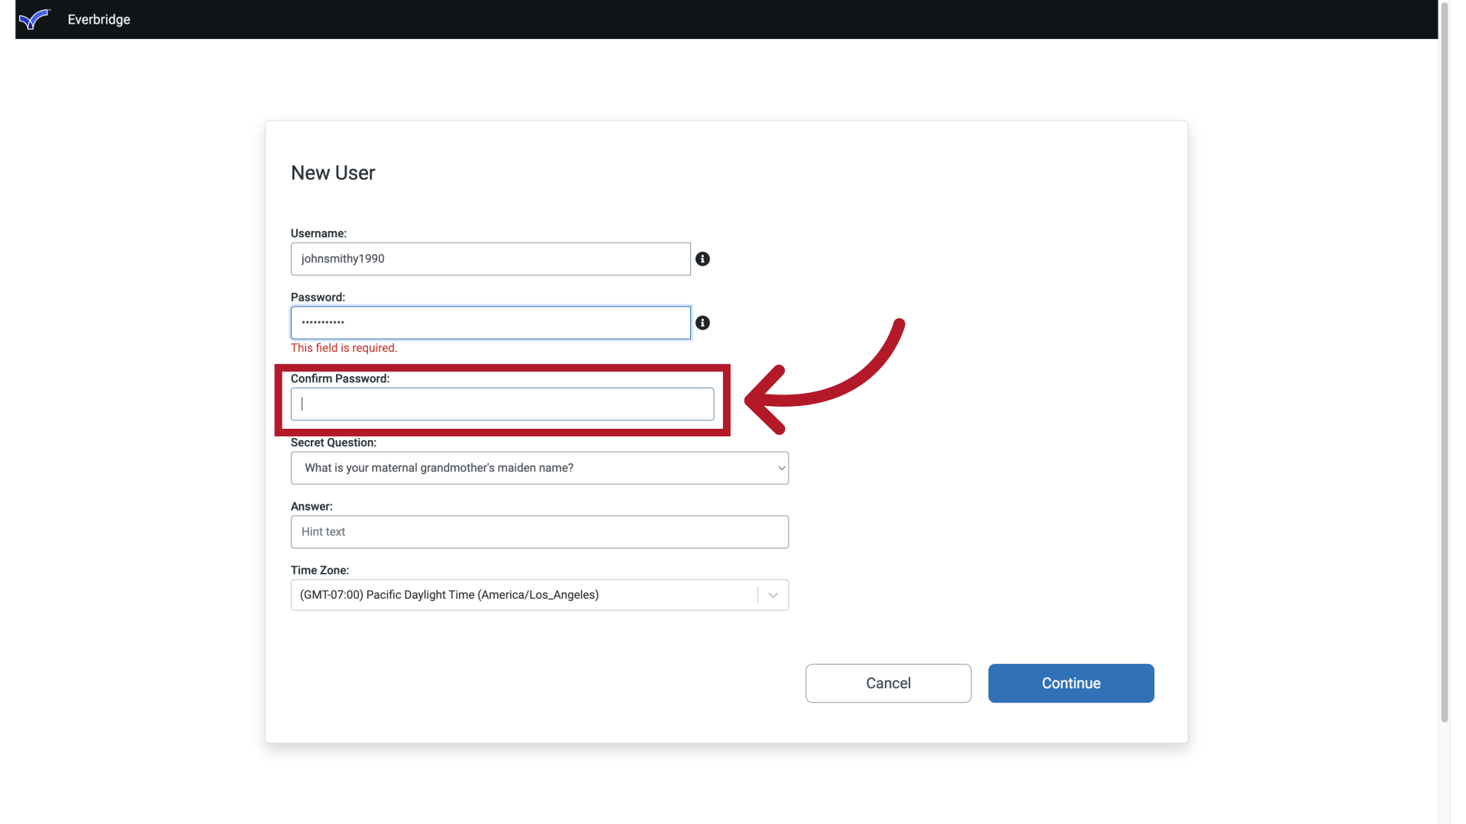This screenshot has width=1466, height=824.
Task: Click the 'This field is required' error message
Action: tap(344, 347)
